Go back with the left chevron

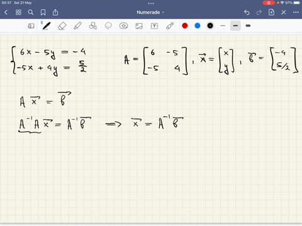pyautogui.click(x=6, y=13)
